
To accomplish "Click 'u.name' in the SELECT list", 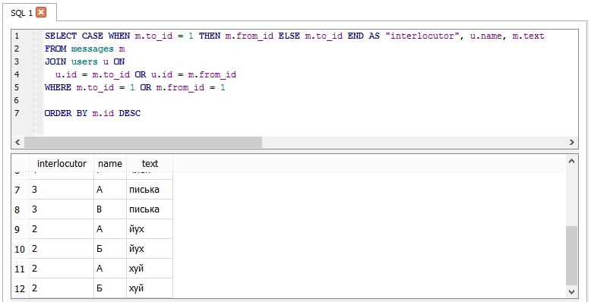I will point(487,36).
